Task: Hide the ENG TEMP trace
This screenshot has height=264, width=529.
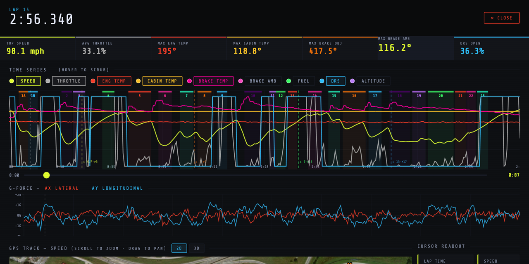Action: tap(114, 81)
